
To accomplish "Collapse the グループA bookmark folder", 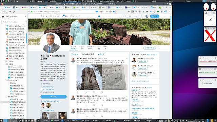I will click(7, 80).
